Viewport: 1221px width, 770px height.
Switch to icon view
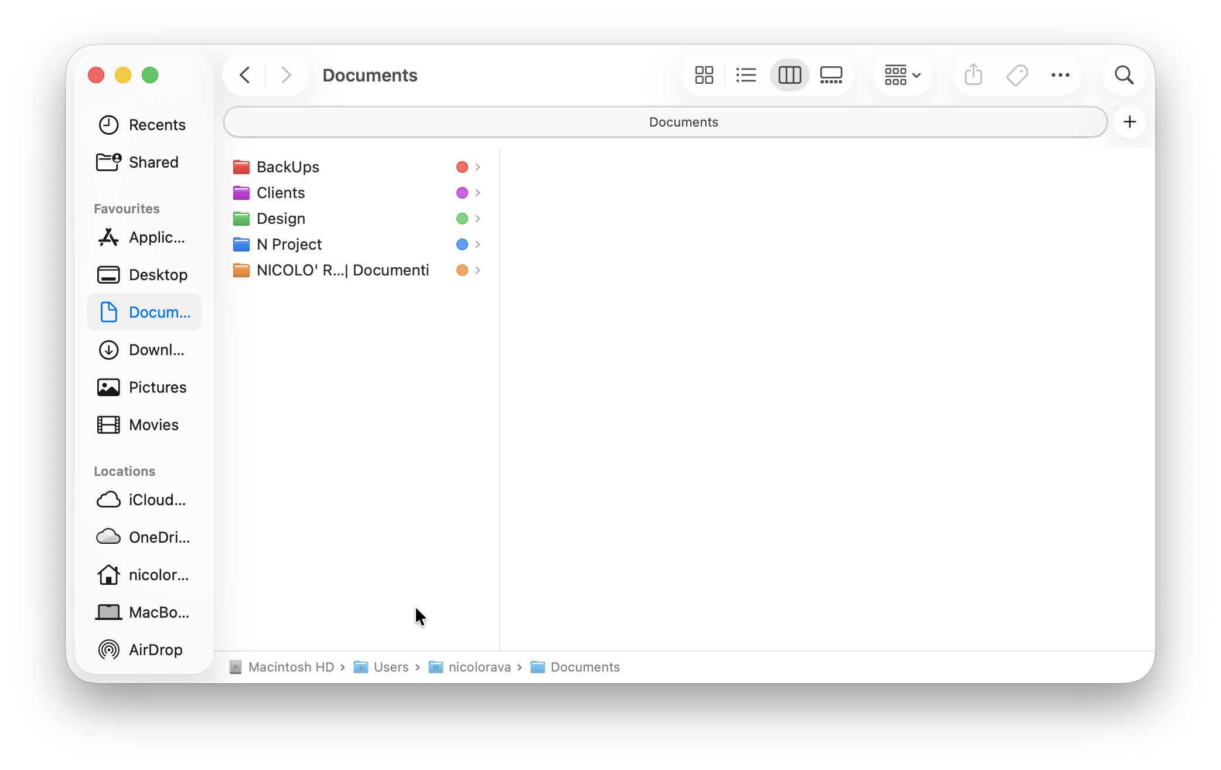pyautogui.click(x=704, y=75)
